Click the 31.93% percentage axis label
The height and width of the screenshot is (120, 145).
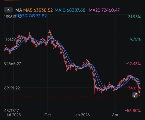tap(135, 17)
